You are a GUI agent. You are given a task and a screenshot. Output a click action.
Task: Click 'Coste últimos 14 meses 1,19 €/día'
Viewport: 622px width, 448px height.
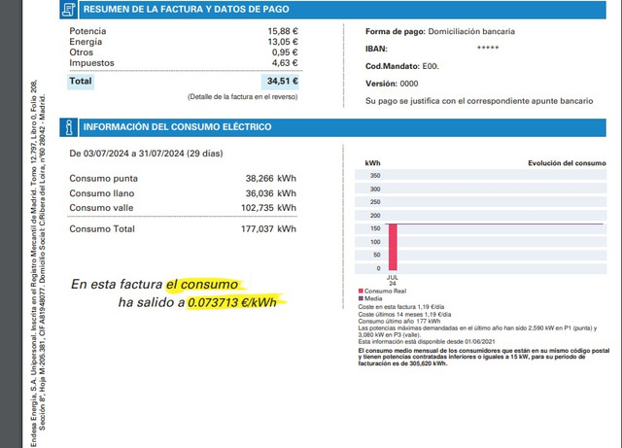click(x=404, y=314)
